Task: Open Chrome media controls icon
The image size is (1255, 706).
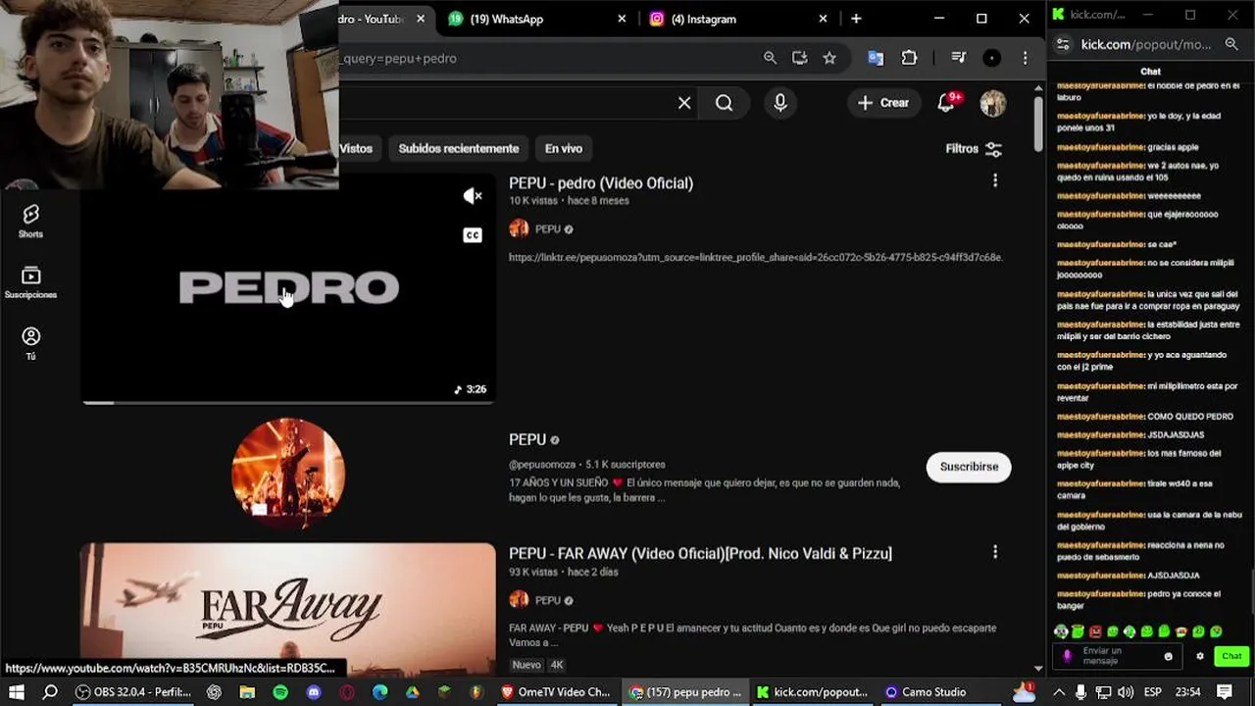Action: point(959,58)
